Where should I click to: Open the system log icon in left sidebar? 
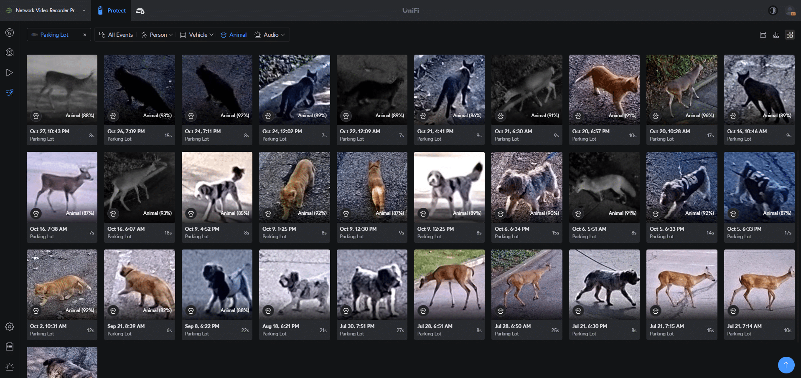click(10, 346)
